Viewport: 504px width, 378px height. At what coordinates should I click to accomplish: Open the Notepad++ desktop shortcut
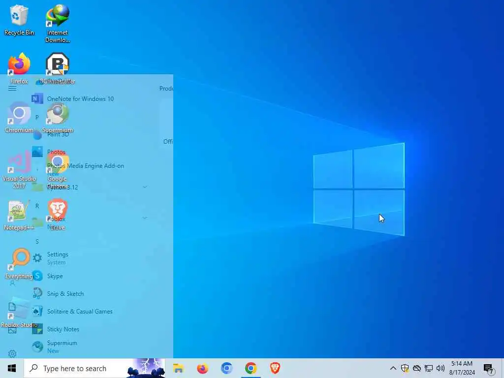pos(19,215)
